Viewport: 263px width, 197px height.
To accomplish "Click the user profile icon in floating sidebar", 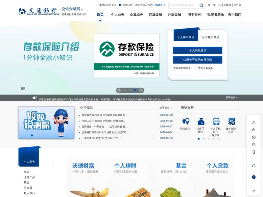I will (253, 122).
